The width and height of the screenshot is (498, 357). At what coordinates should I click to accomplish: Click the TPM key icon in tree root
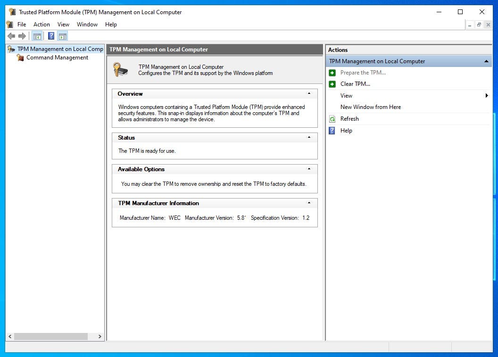click(x=11, y=49)
